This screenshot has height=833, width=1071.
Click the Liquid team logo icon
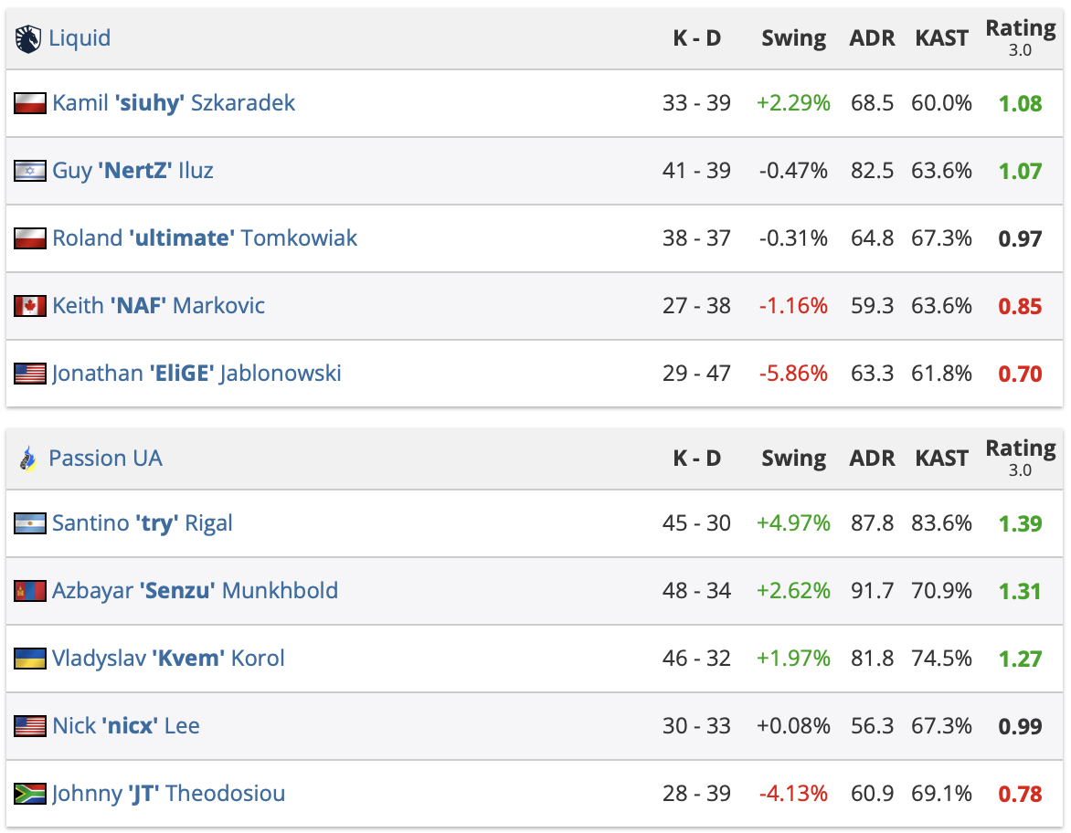[x=28, y=38]
